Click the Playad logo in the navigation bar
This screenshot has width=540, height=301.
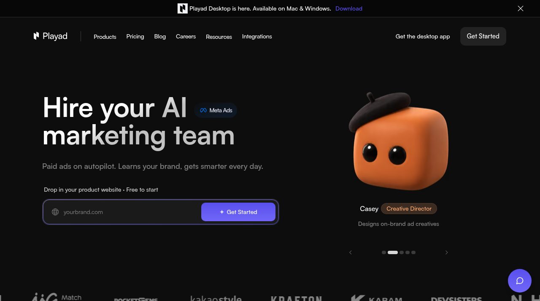[51, 36]
